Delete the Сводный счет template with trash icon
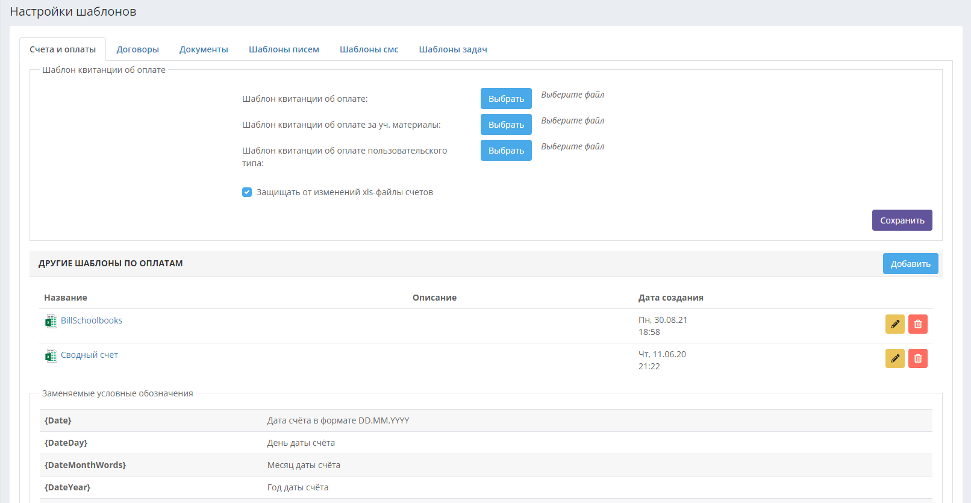The image size is (971, 503). point(918,358)
